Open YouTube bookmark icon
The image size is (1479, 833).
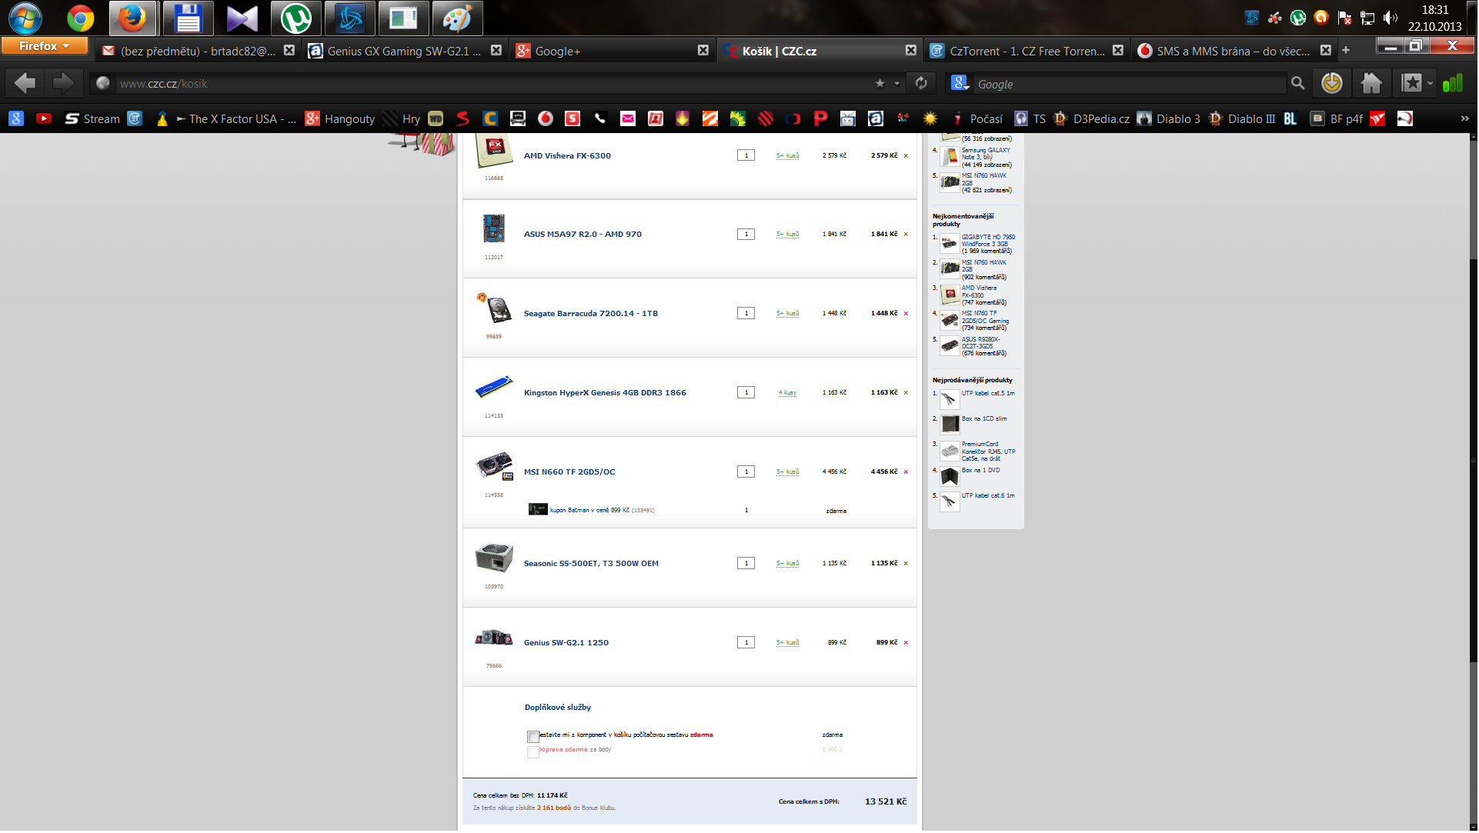pyautogui.click(x=44, y=118)
